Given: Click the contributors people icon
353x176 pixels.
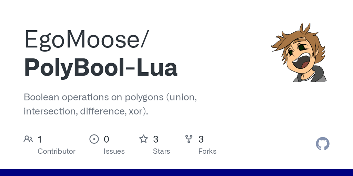Looking at the screenshot, I should click(28, 139).
